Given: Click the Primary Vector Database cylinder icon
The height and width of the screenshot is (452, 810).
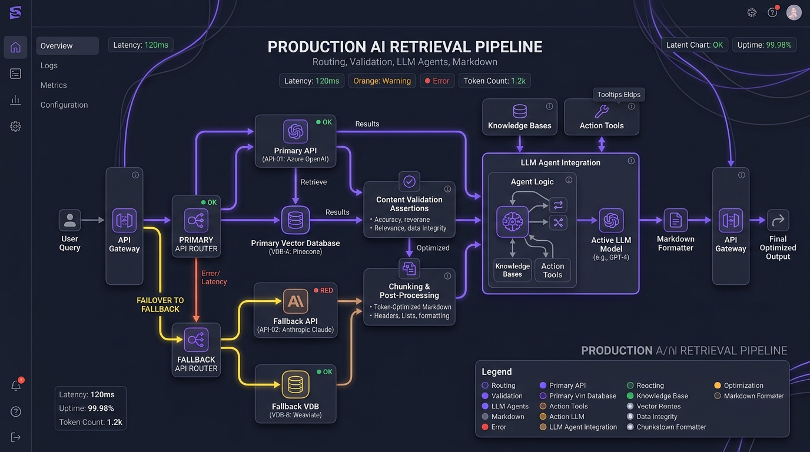Looking at the screenshot, I should coord(296,220).
